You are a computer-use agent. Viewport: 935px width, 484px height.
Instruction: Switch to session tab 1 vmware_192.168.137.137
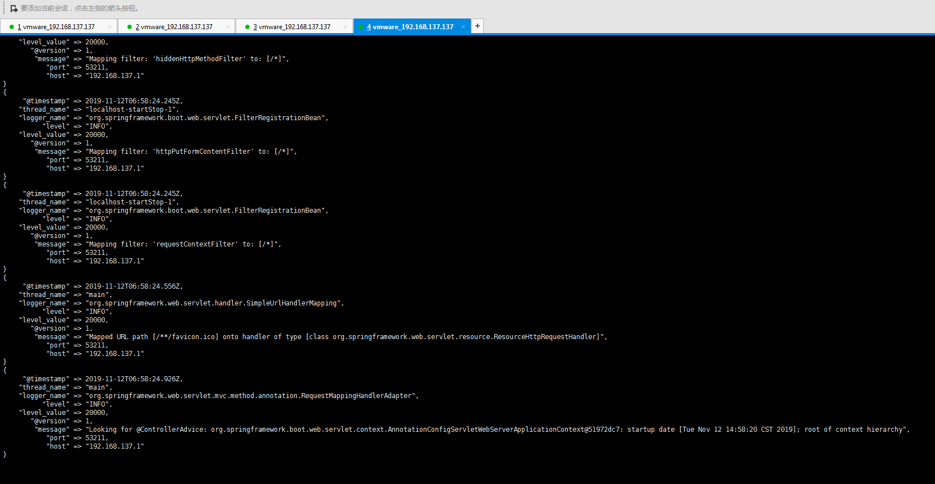(x=58, y=26)
